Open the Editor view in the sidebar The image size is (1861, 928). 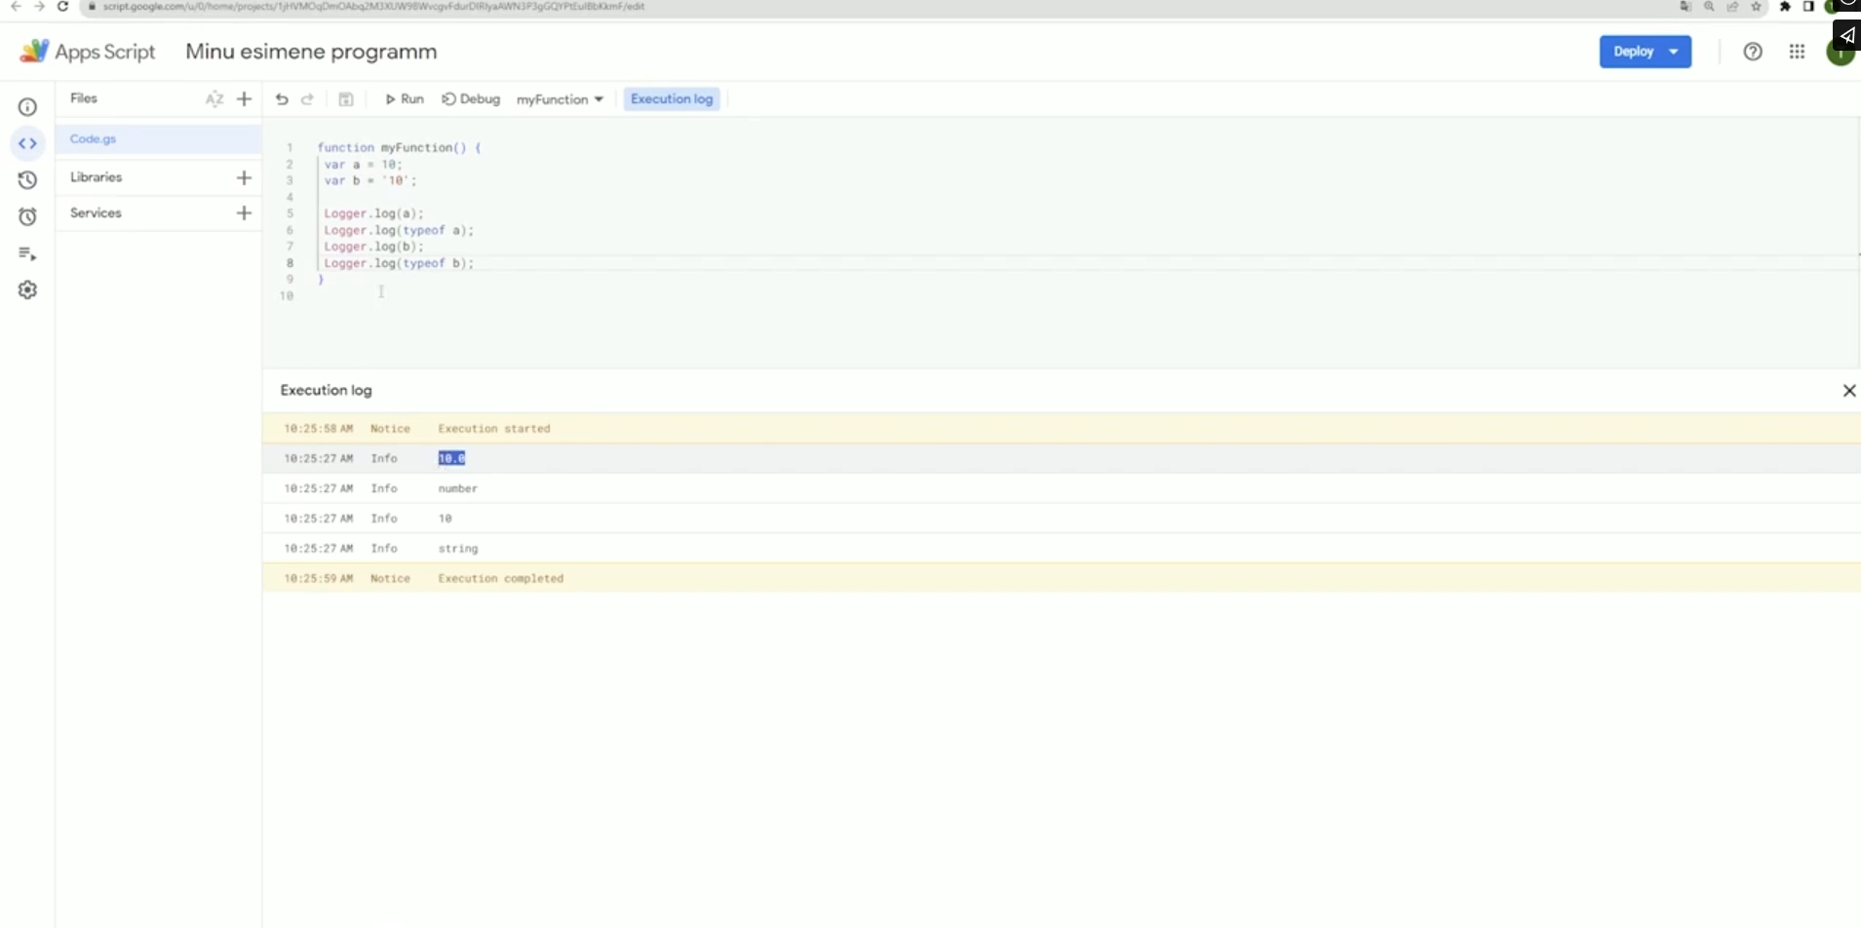[27, 144]
